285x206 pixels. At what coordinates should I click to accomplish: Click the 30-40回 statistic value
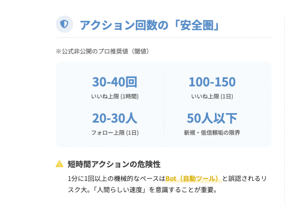click(x=115, y=82)
